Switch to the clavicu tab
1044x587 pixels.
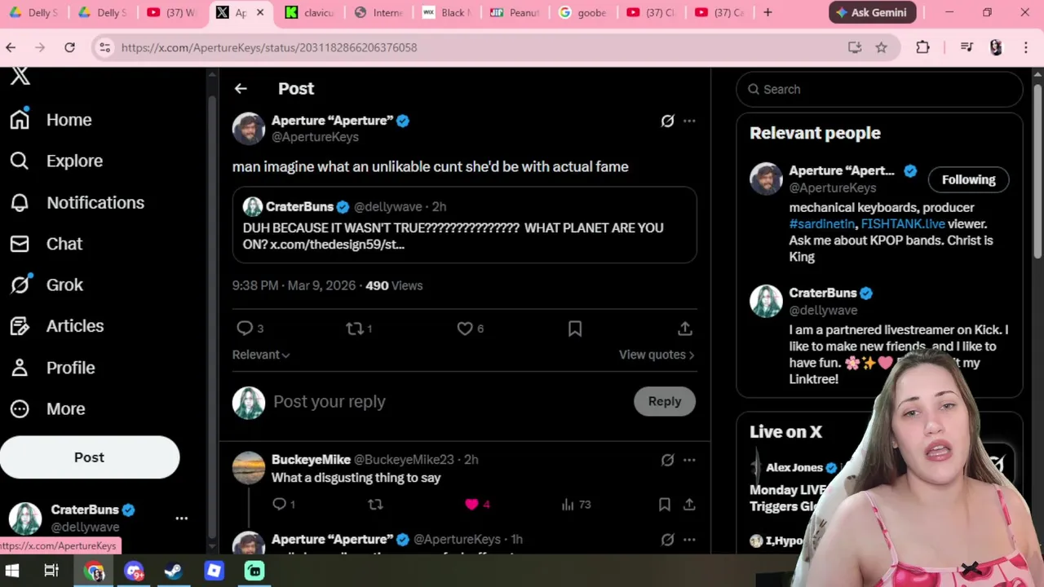(310, 12)
